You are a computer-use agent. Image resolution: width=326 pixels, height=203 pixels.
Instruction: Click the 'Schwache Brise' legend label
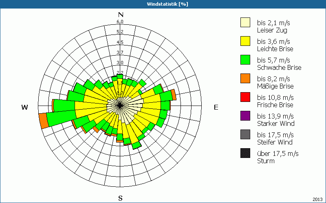(279, 67)
